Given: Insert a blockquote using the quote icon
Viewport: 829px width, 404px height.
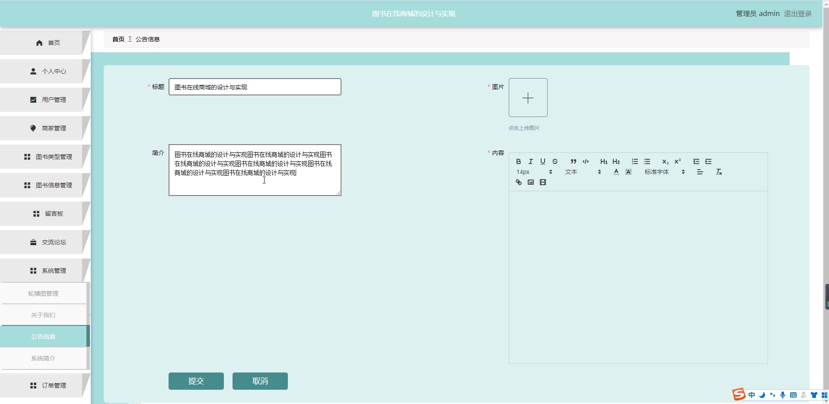Looking at the screenshot, I should point(573,161).
